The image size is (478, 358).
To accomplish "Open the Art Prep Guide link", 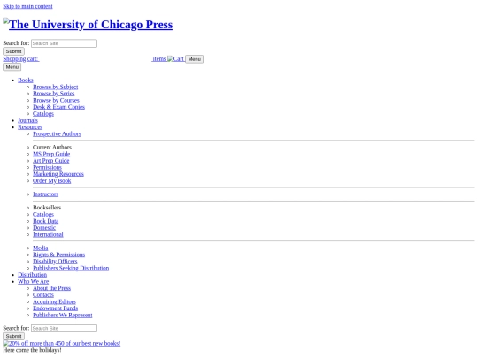I will (x=51, y=160).
